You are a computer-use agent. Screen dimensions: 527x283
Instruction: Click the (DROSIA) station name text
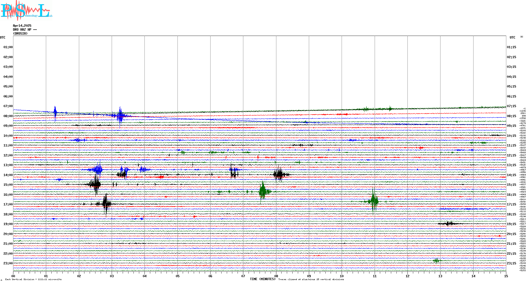point(20,34)
